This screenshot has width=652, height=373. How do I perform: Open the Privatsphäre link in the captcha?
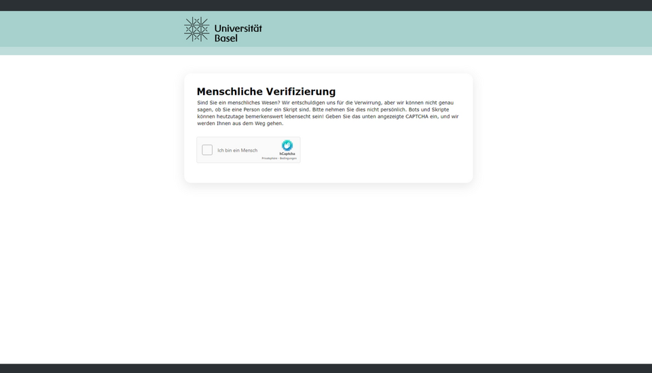[270, 158]
